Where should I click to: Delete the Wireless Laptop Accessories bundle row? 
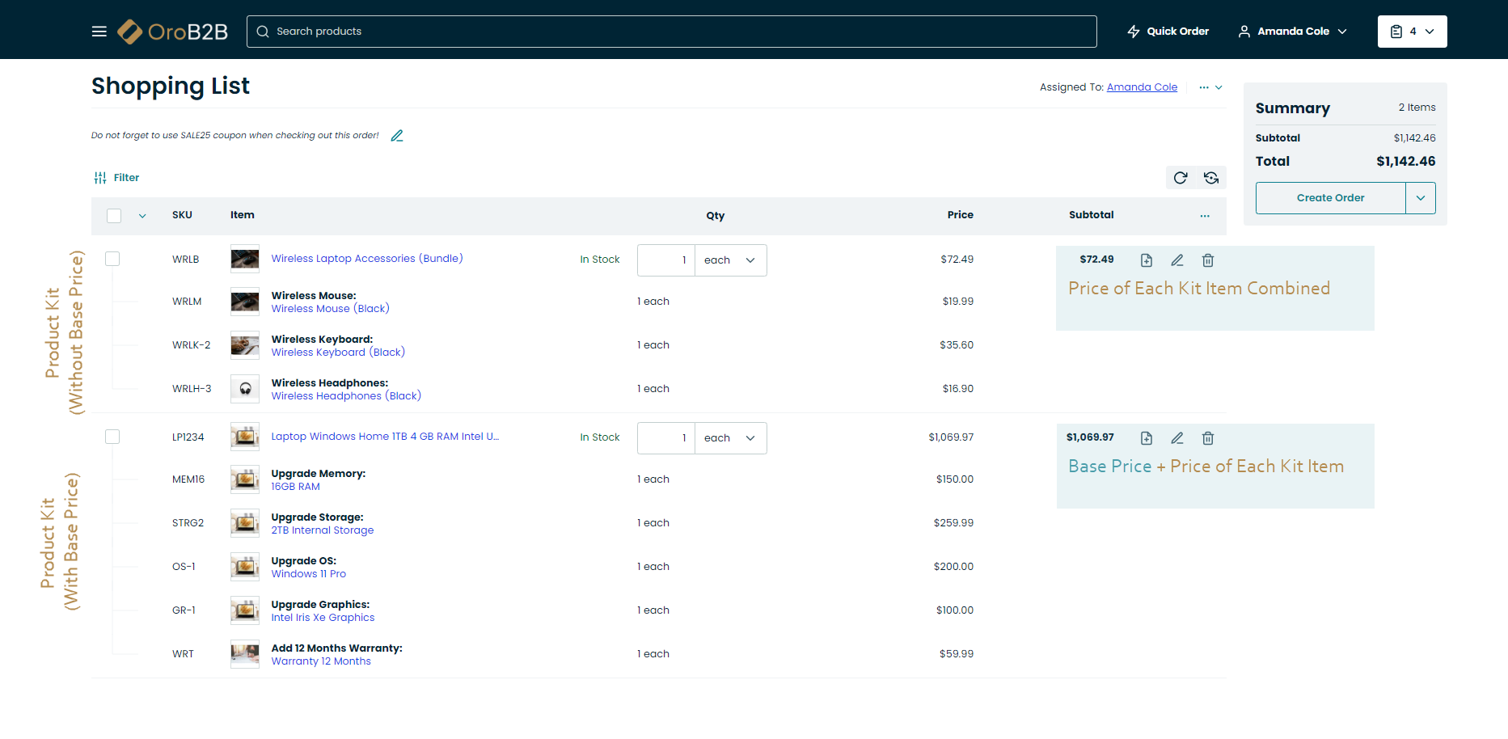[x=1208, y=260]
